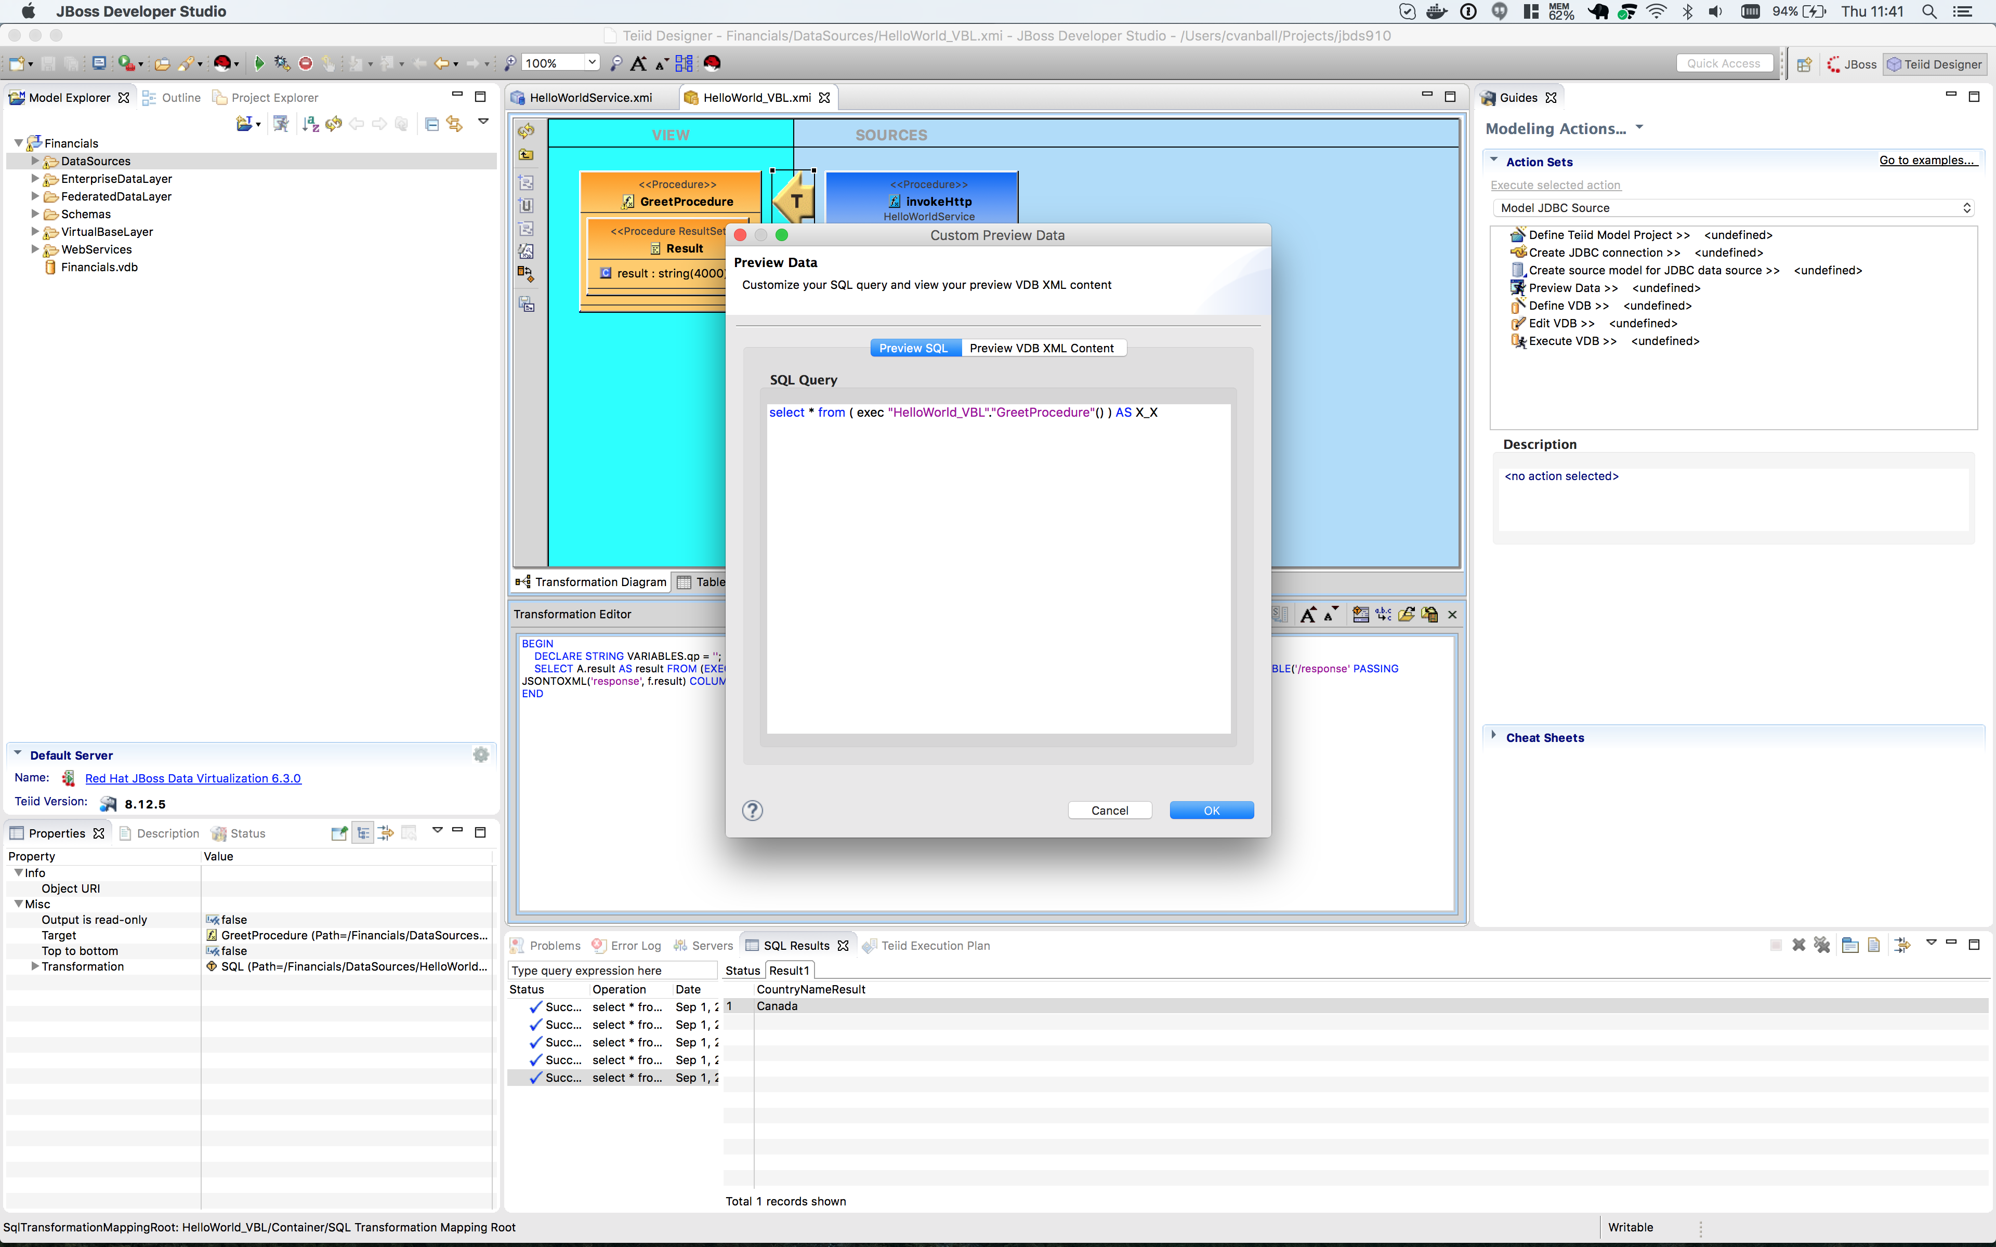Click the help question mark icon
The height and width of the screenshot is (1247, 1996).
pos(752,811)
